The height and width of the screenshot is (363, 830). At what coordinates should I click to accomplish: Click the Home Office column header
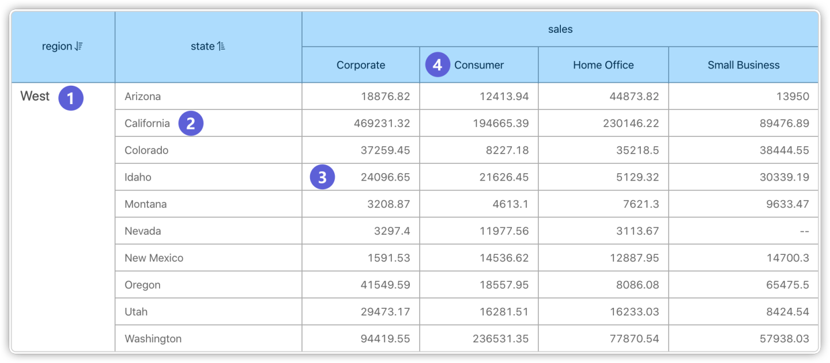click(603, 65)
